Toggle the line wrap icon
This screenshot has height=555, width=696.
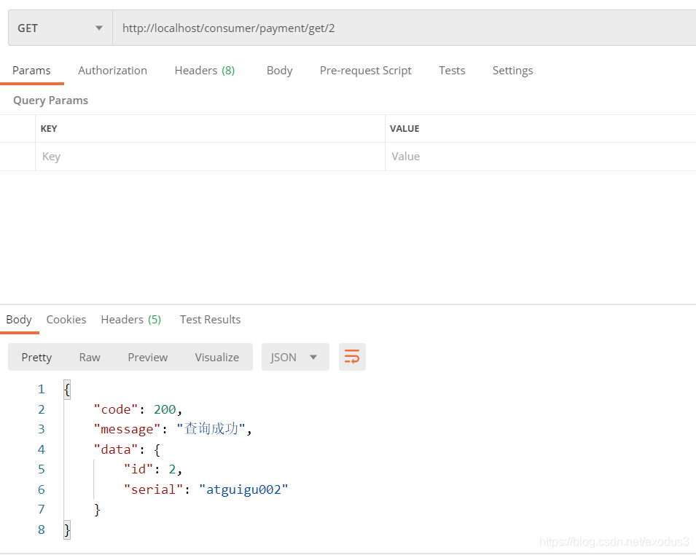352,357
